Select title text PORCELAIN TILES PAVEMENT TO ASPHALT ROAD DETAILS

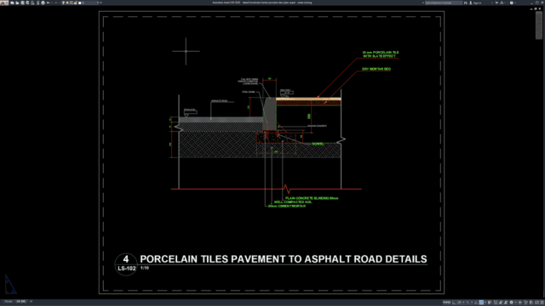pyautogui.click(x=284, y=259)
